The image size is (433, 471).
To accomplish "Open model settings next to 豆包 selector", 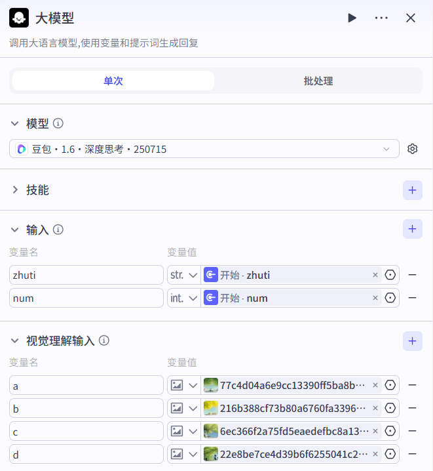I will tap(412, 149).
